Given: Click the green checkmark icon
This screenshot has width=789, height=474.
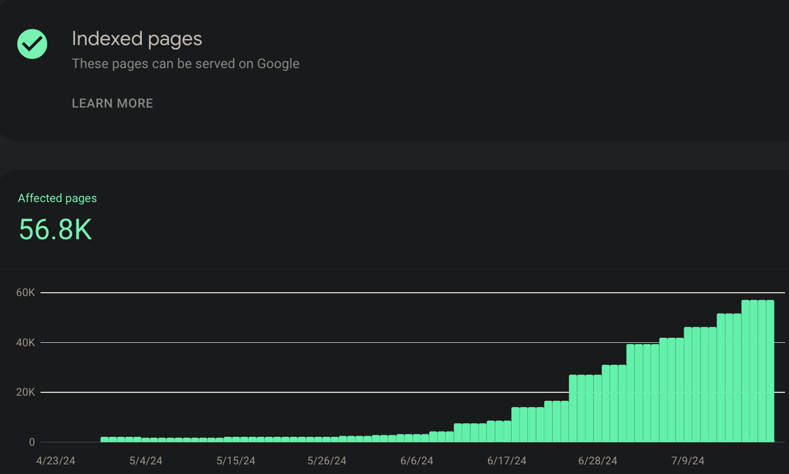Looking at the screenshot, I should (x=32, y=44).
